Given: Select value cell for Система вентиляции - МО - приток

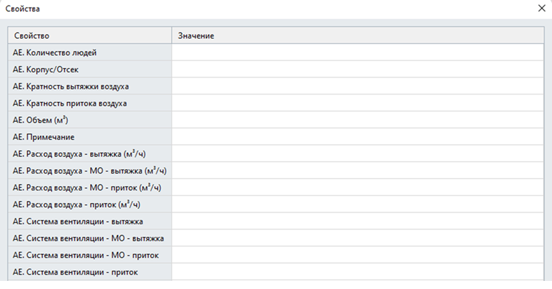Looking at the screenshot, I should coord(357,255).
